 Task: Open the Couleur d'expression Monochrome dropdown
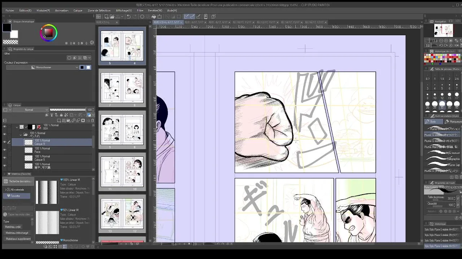[42, 67]
